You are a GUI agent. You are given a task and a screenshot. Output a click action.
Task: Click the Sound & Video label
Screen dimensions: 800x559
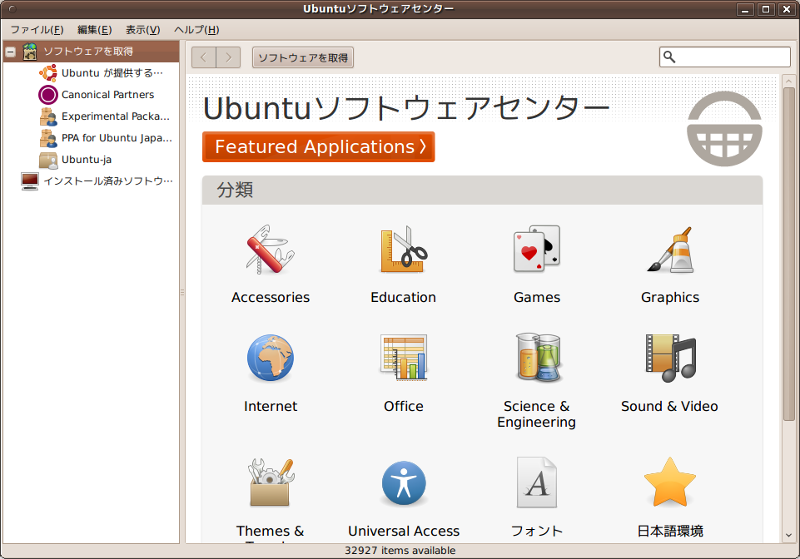pos(669,407)
